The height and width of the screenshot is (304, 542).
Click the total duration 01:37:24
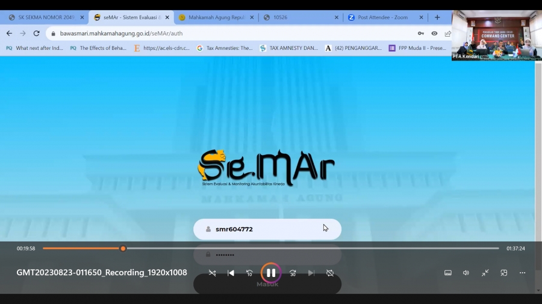516,249
